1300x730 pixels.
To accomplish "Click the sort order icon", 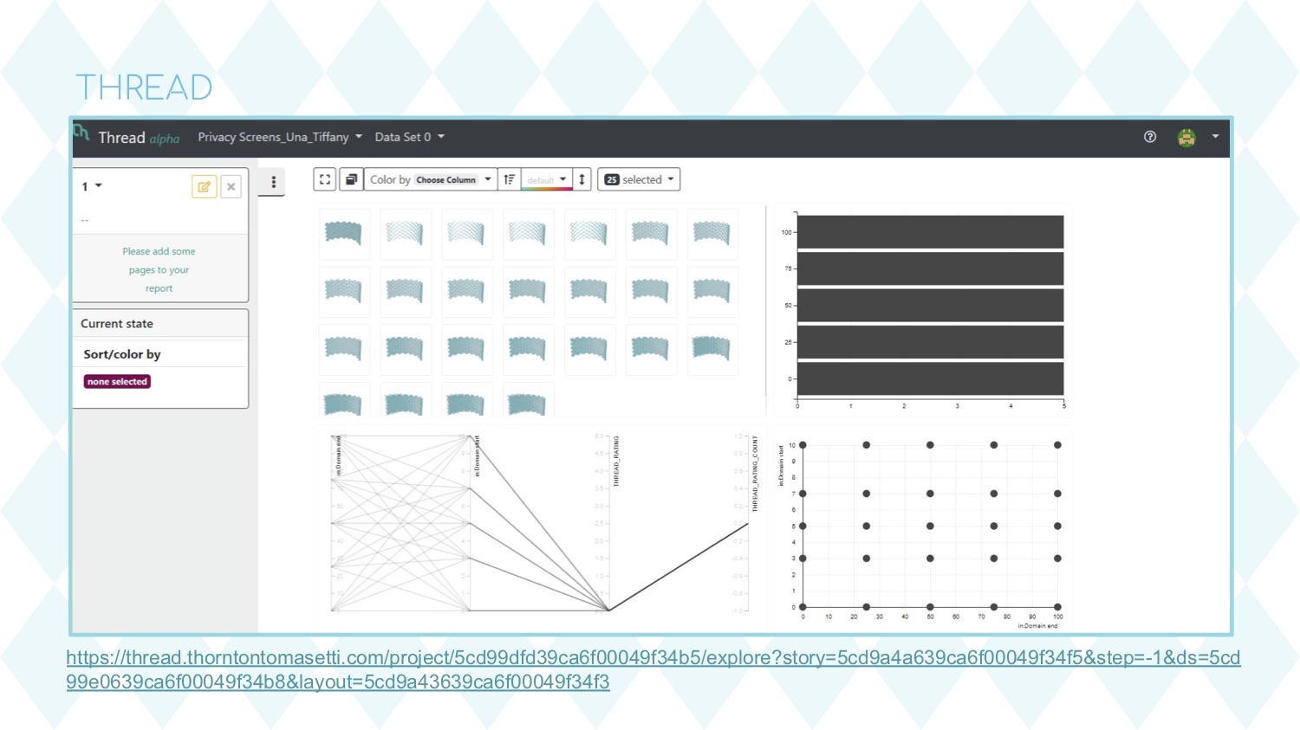I will tap(510, 179).
